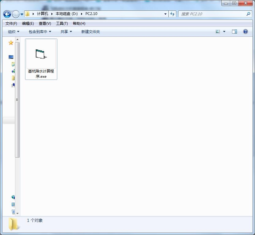Click the 新建文件夹 button
The image size is (255, 235).
(x=90, y=32)
